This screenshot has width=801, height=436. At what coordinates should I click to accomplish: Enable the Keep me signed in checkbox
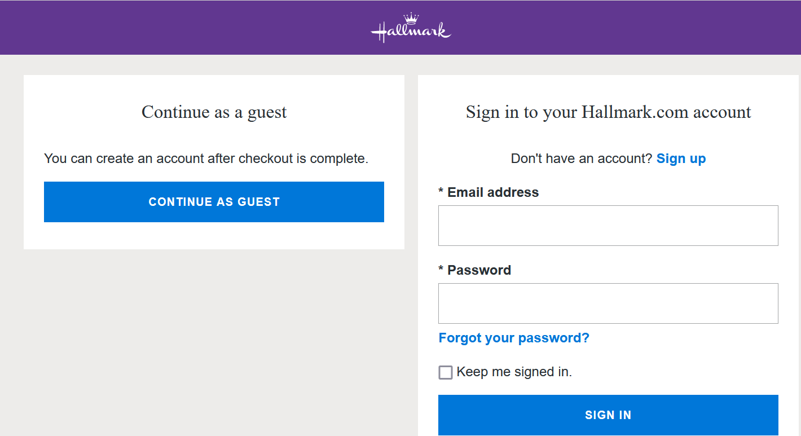point(446,372)
